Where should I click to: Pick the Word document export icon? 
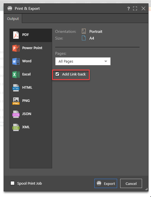(x=16, y=61)
